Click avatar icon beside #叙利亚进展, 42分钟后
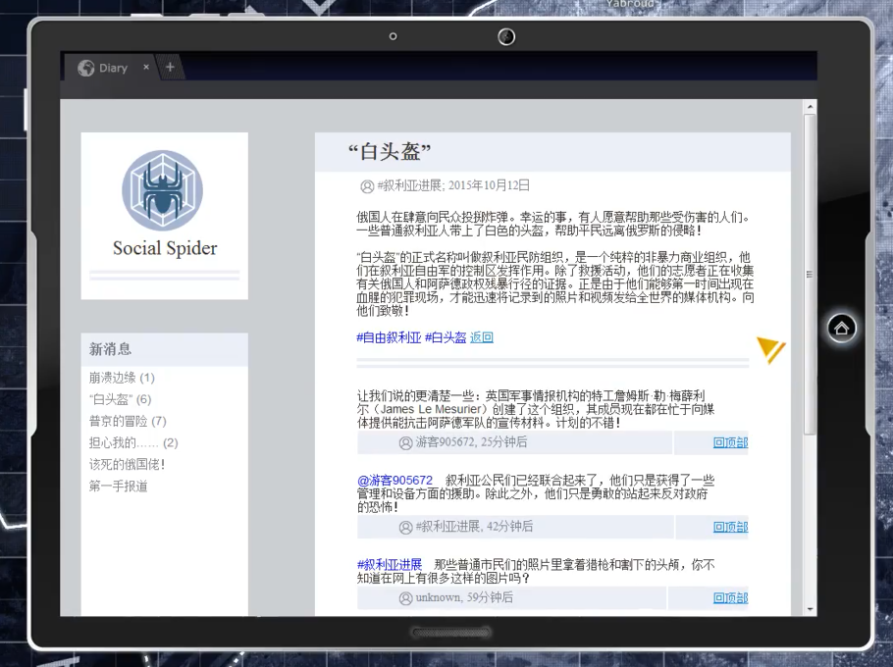The width and height of the screenshot is (893, 667). pyautogui.click(x=405, y=527)
